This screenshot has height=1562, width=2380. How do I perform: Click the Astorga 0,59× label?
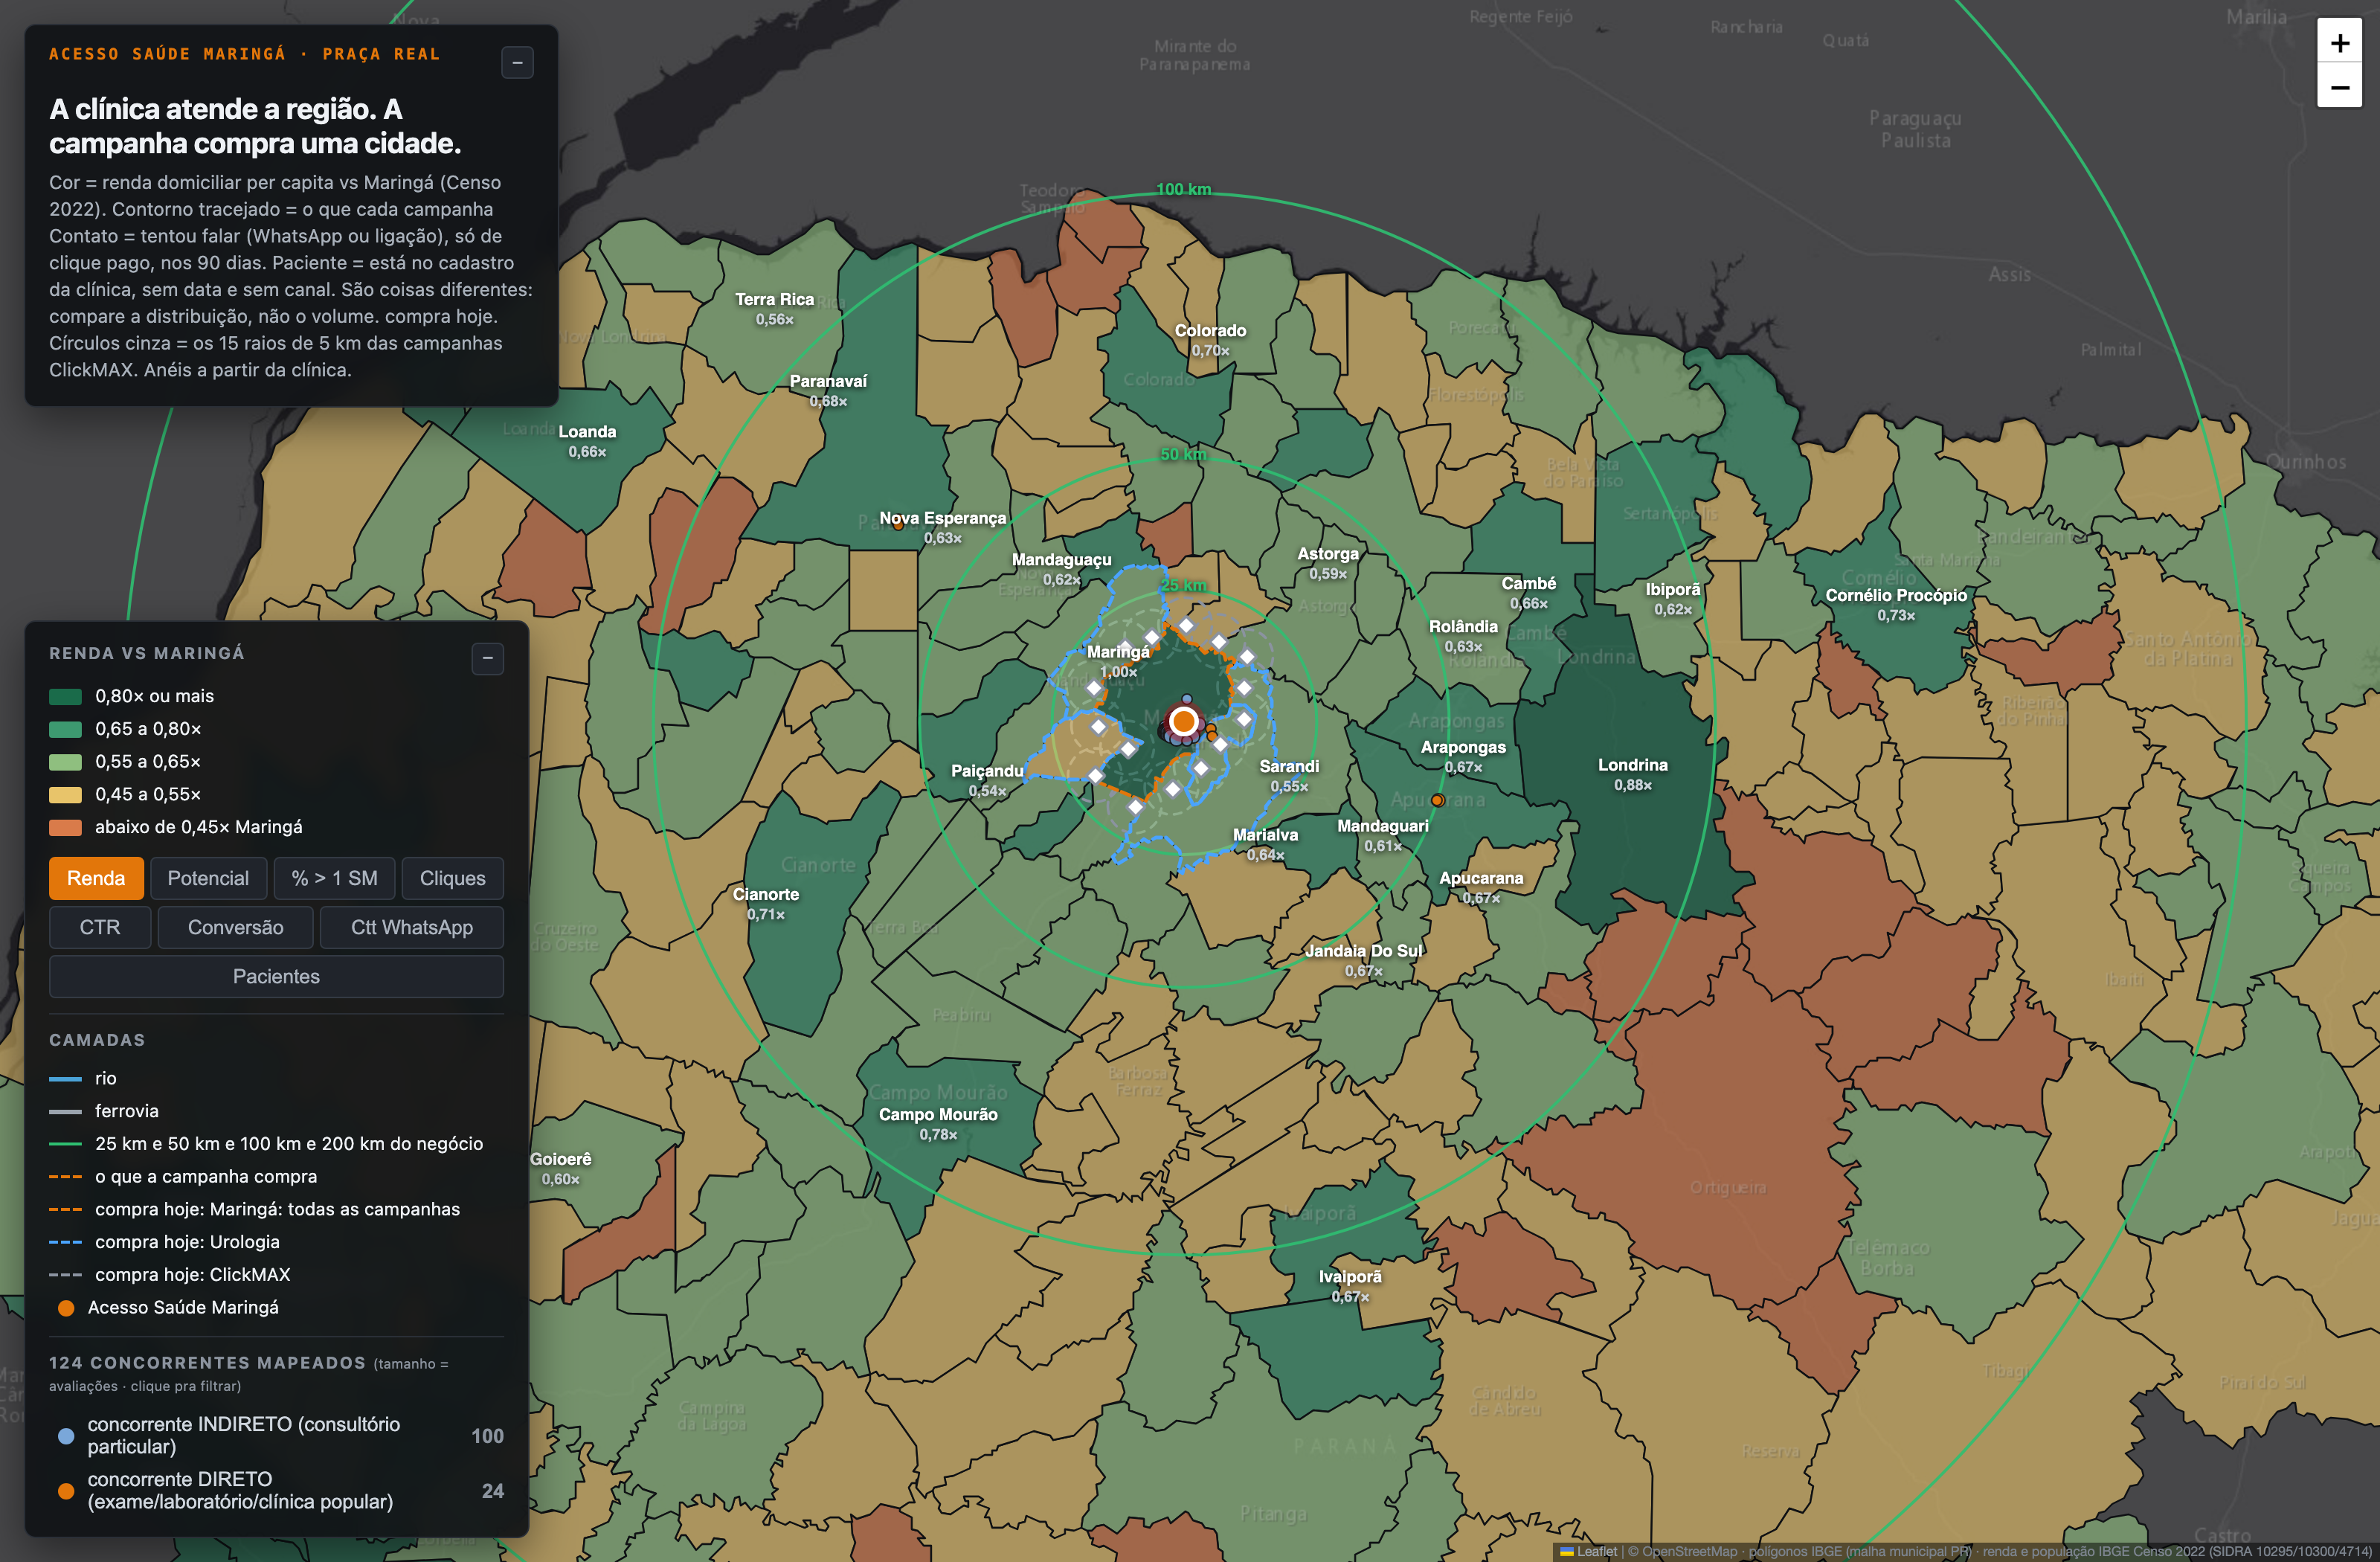1328,563
